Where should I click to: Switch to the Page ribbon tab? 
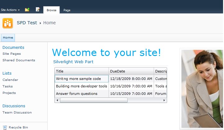[x=67, y=10]
